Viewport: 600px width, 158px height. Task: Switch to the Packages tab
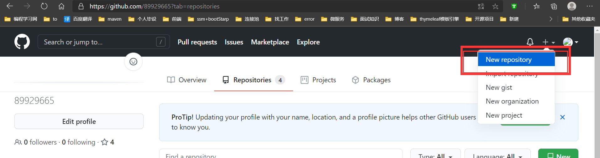(x=371, y=80)
